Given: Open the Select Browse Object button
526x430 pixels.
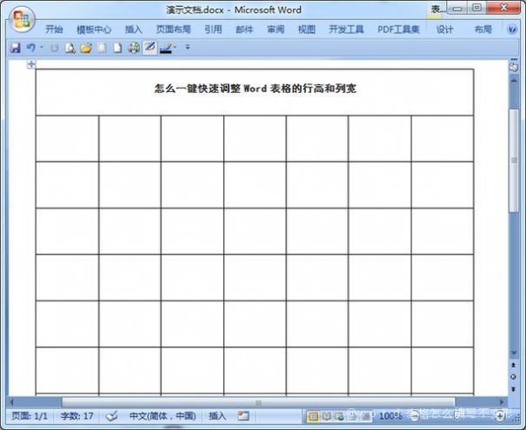Looking at the screenshot, I should (513, 377).
